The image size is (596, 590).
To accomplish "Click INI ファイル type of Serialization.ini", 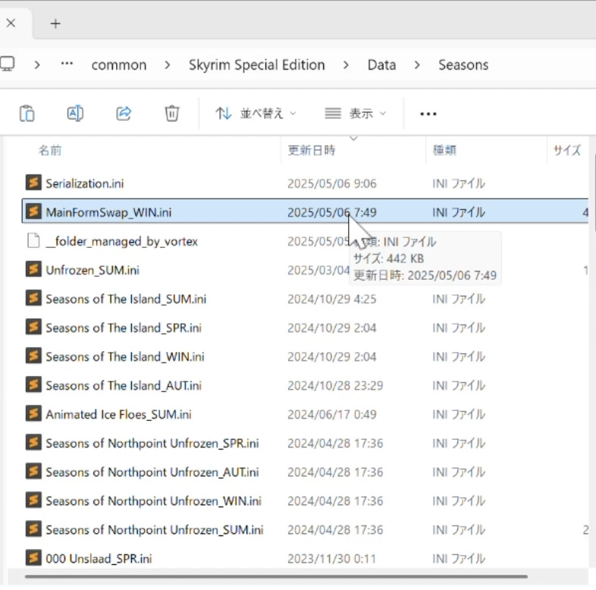I will [459, 184].
